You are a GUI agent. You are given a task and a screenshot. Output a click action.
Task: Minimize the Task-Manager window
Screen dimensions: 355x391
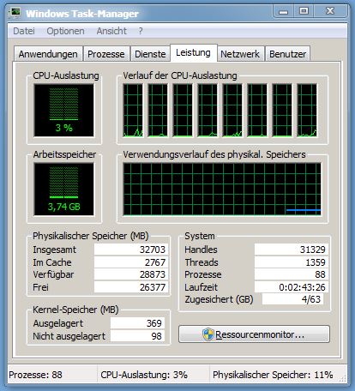coord(284,11)
